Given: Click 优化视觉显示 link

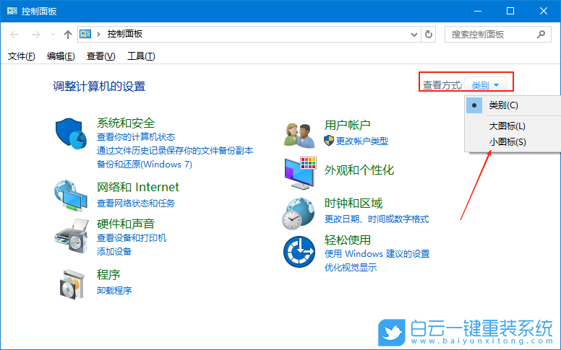Looking at the screenshot, I should coord(351,267).
